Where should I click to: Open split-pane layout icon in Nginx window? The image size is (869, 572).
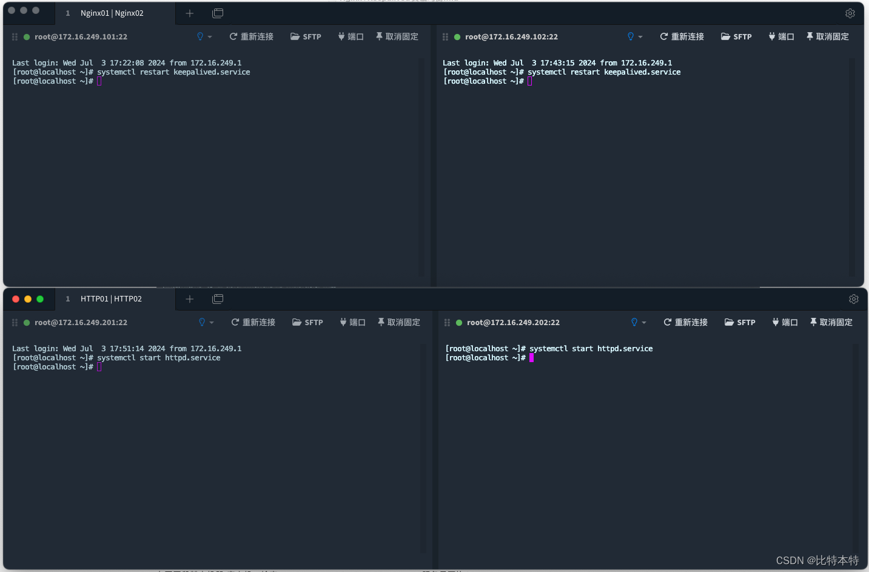point(218,13)
